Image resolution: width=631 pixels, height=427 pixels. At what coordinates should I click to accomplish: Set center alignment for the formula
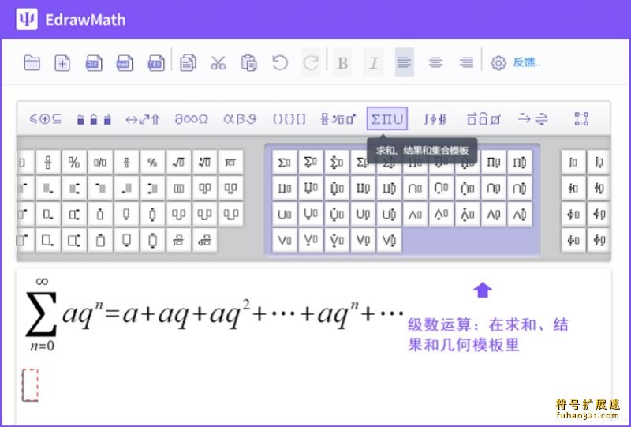tap(435, 62)
